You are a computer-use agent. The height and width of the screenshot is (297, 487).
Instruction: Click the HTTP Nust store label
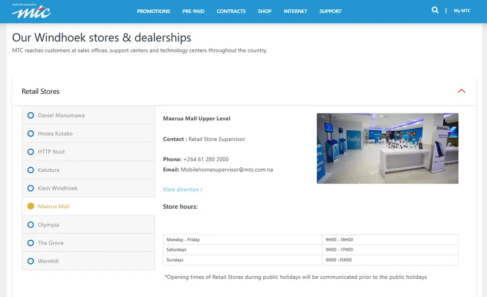click(x=51, y=152)
